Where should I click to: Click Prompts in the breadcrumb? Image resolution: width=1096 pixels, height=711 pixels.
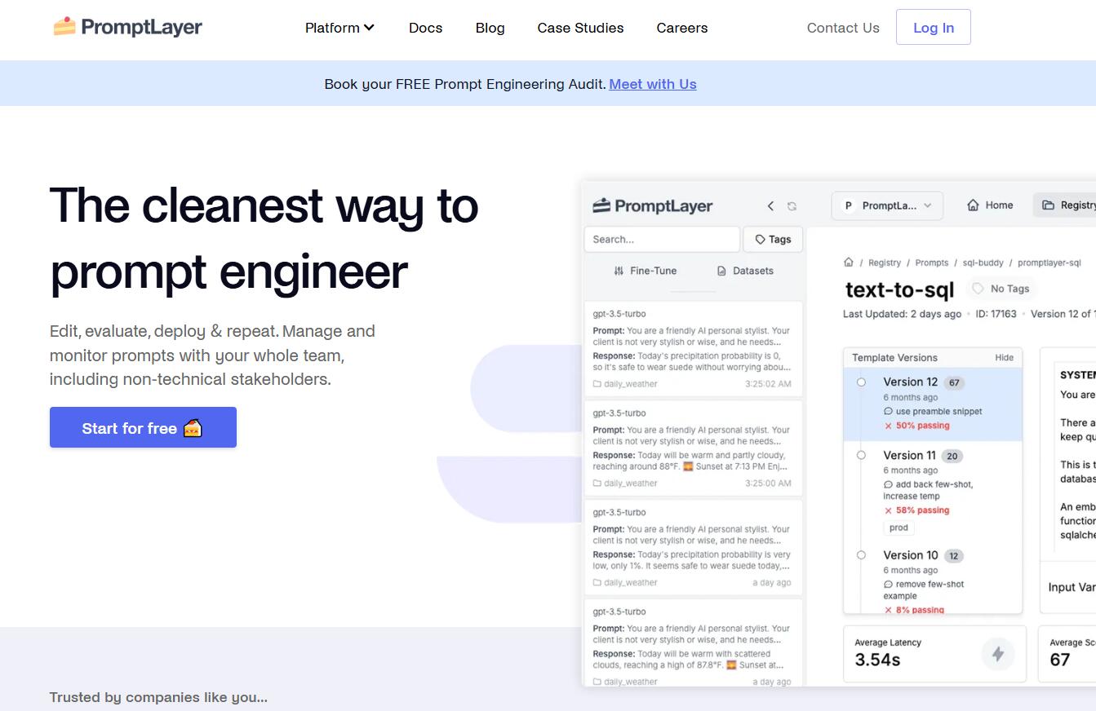(x=932, y=263)
